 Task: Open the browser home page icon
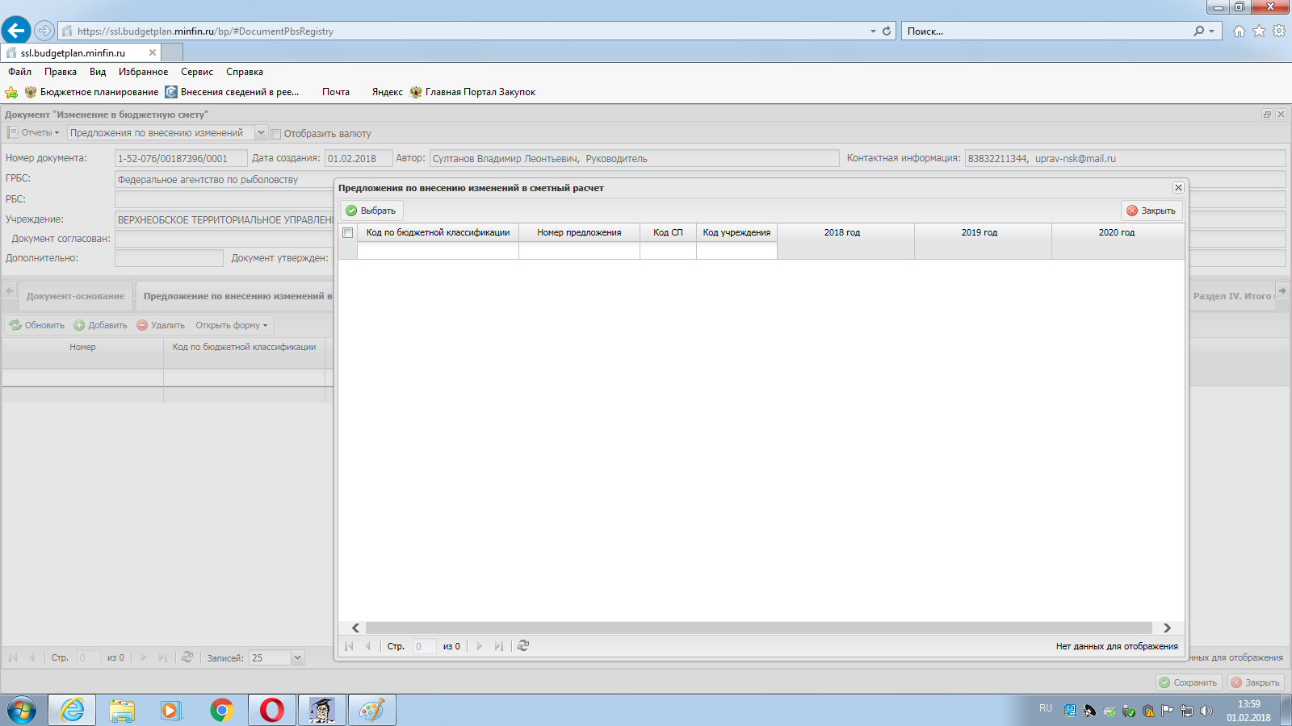coord(1239,31)
